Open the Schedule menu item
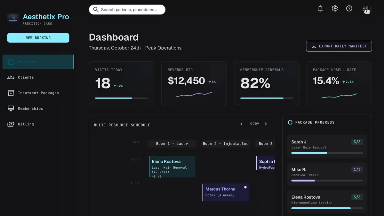 pyautogui.click(x=38, y=62)
